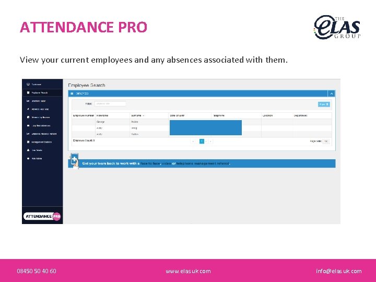
Task: Select the Walton surname cell
Action: [x=149, y=134]
